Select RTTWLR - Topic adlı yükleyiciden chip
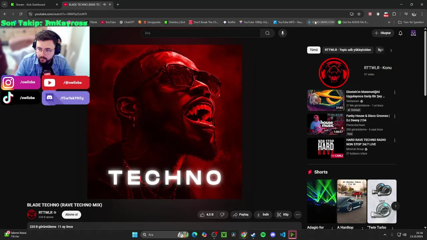Image resolution: width=427 pixels, height=240 pixels. point(348,50)
